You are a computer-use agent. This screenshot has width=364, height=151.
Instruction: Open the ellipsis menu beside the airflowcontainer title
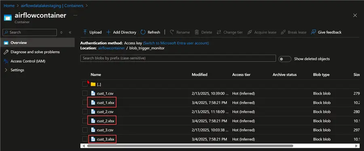pos(75,15)
